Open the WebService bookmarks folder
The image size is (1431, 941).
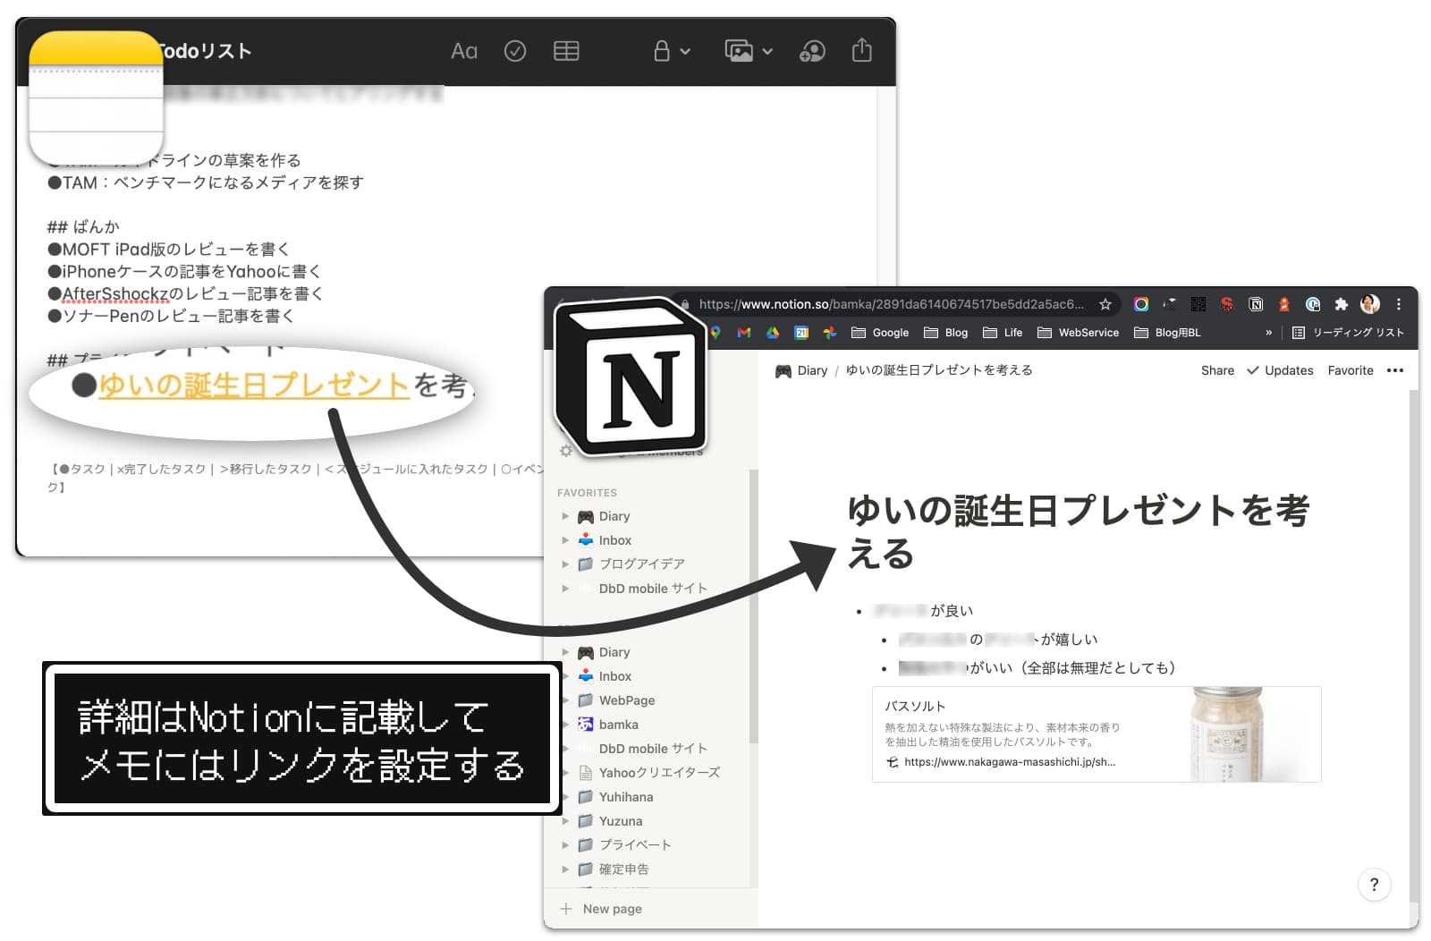tap(1078, 333)
